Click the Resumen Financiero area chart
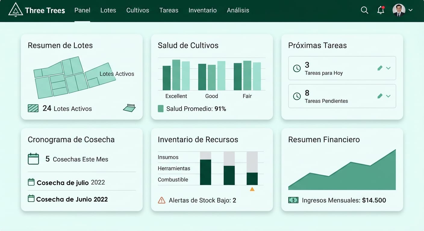The width and height of the screenshot is (424, 231). (342, 170)
